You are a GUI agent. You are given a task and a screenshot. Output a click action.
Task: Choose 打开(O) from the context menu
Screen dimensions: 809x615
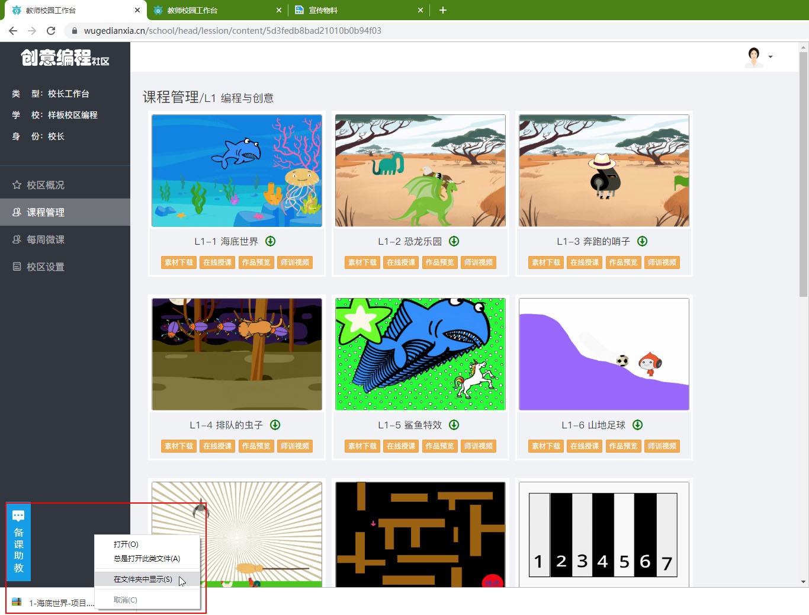pyautogui.click(x=147, y=544)
